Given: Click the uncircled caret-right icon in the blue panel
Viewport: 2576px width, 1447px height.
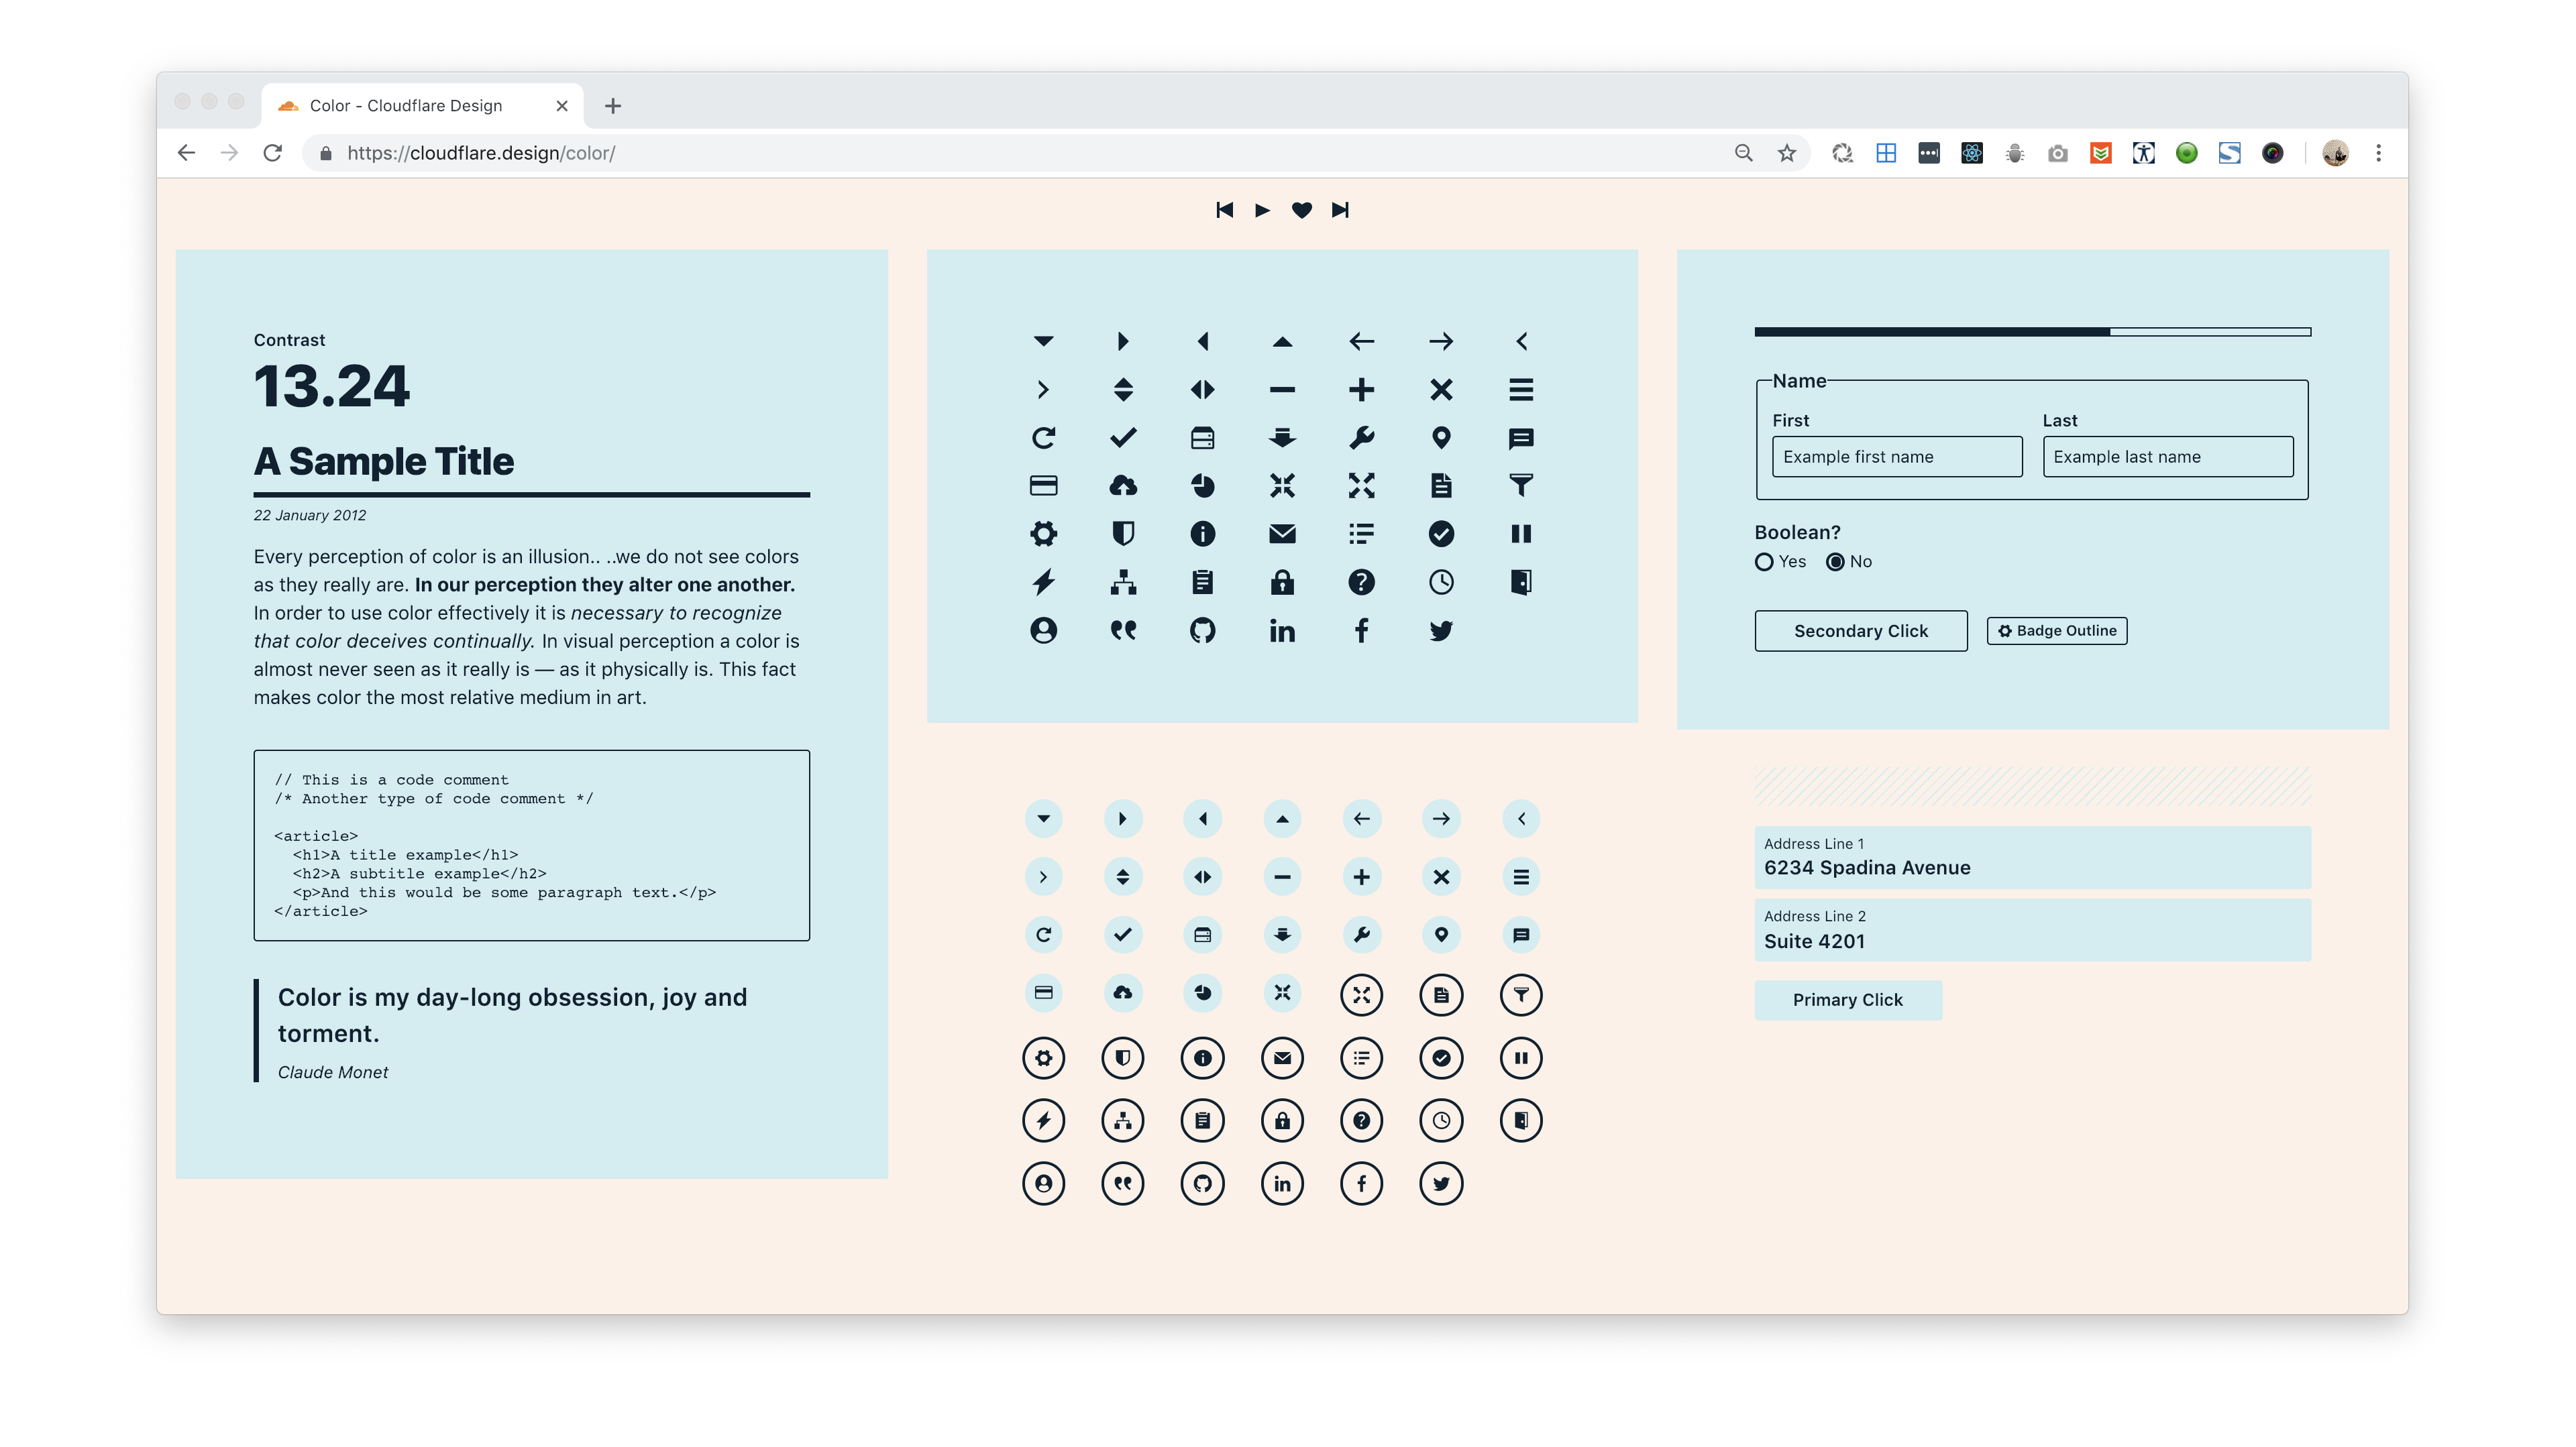Looking at the screenshot, I should (1123, 342).
